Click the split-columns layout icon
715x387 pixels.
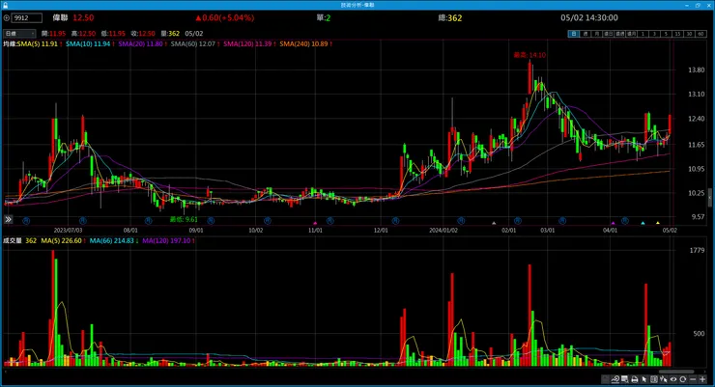pyautogui.click(x=654, y=379)
